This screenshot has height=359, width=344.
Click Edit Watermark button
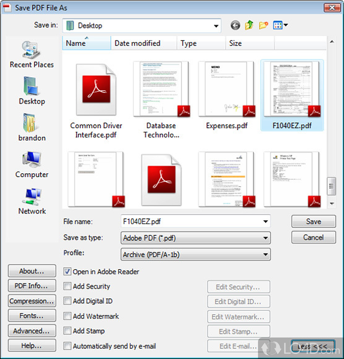pos(238,316)
